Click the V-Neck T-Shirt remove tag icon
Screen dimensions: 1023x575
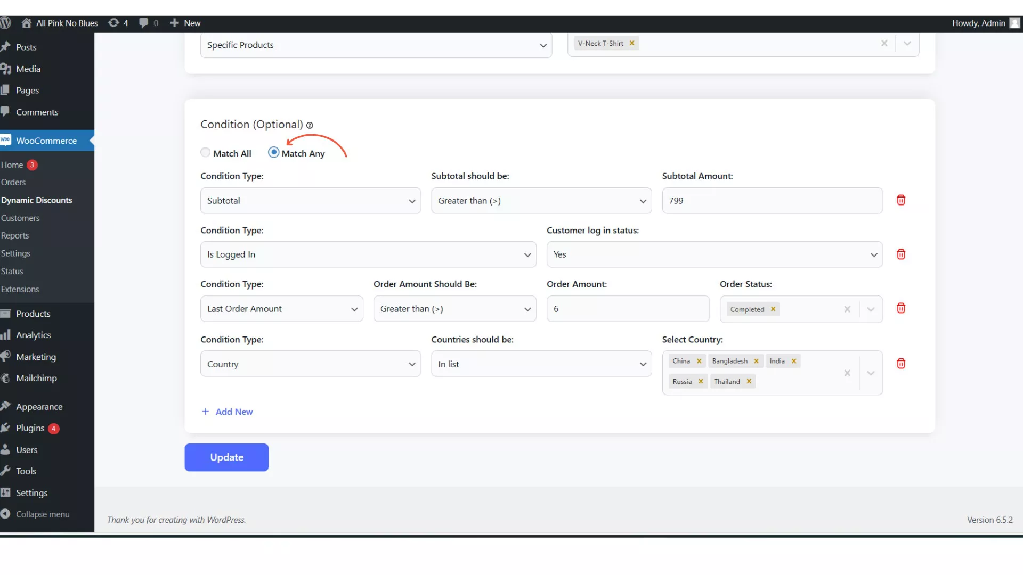(x=630, y=43)
